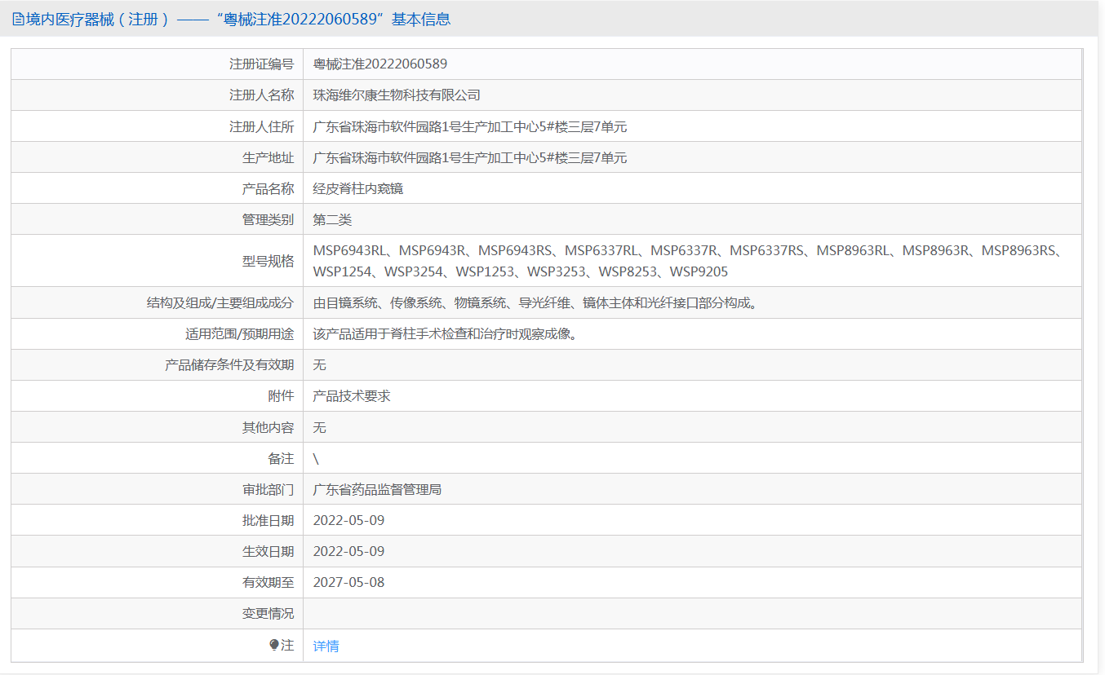Select 粤械注准20222060589 in the 注册证编号 row
1105x675 pixels.
(380, 64)
